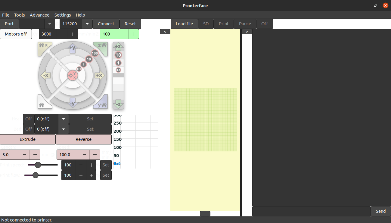
Task: Click the 1 mm XY jog ring marker
Action: (x=84, y=64)
